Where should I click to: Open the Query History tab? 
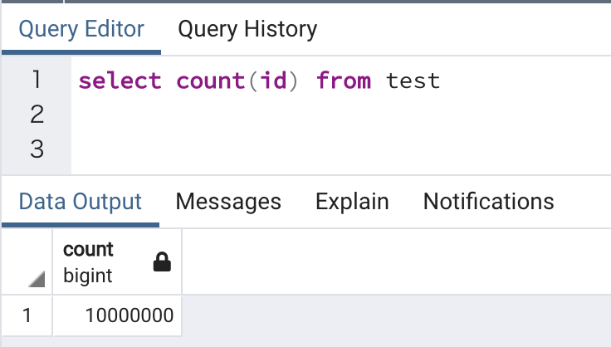[247, 30]
